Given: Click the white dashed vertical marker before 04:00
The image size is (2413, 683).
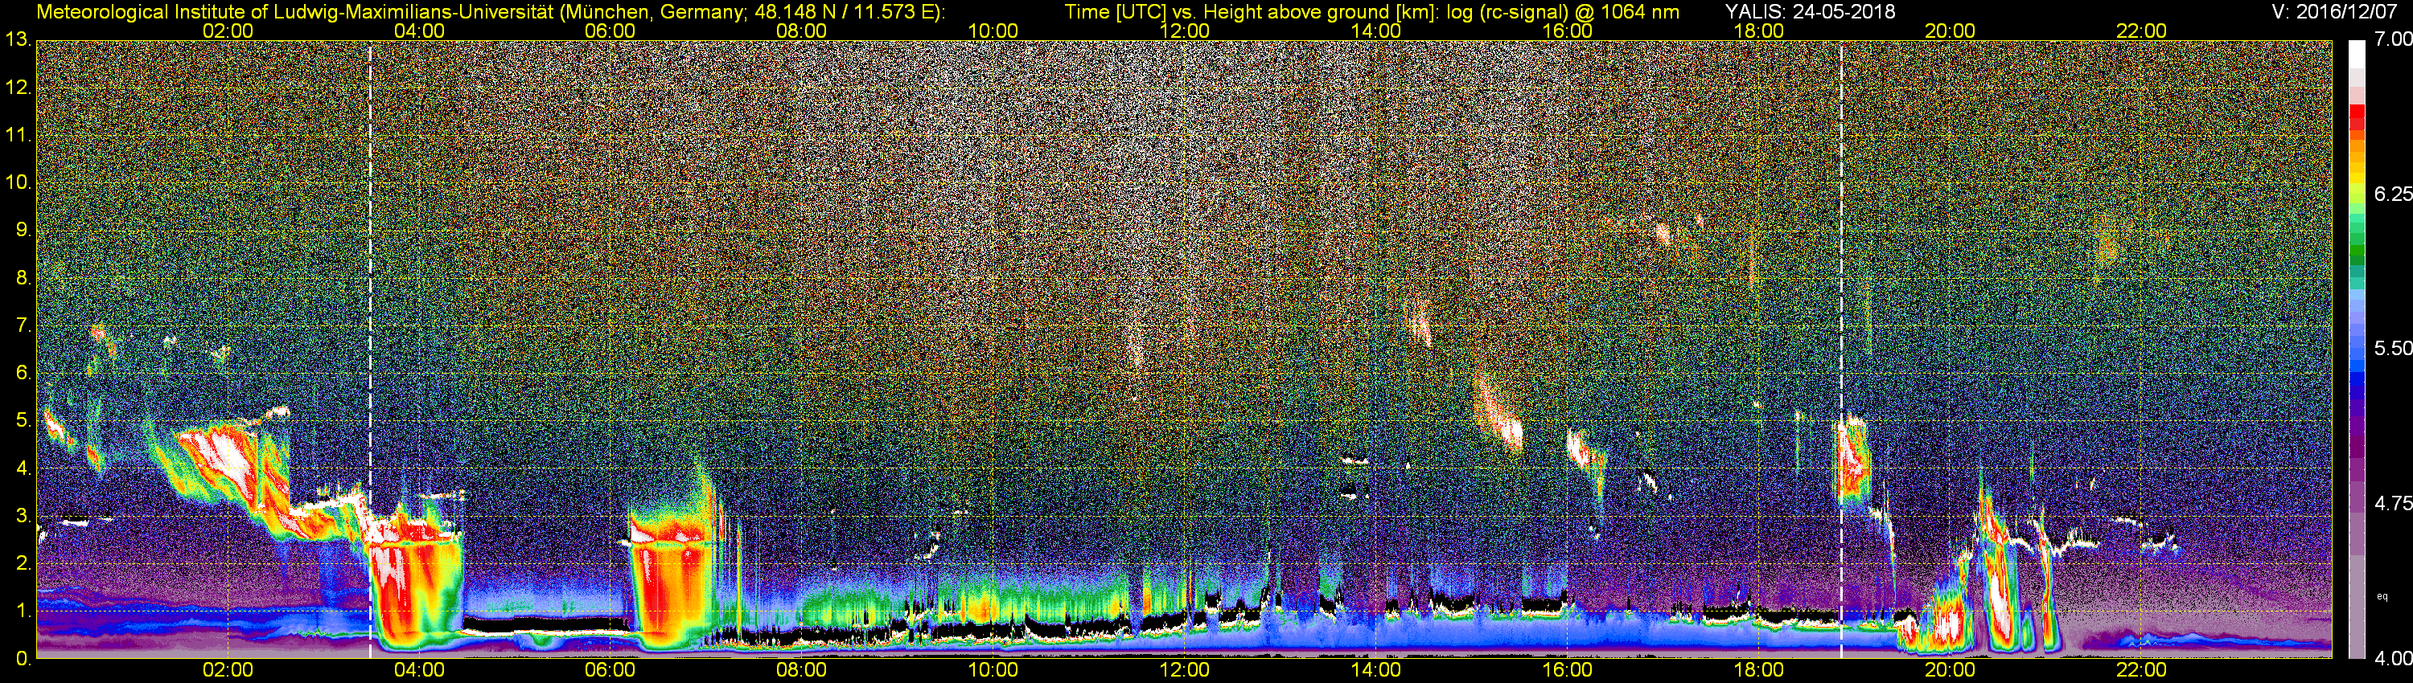Looking at the screenshot, I should pos(370,350).
